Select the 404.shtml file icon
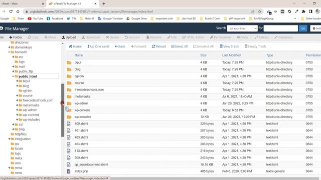The image size is (321, 180). point(69,144)
